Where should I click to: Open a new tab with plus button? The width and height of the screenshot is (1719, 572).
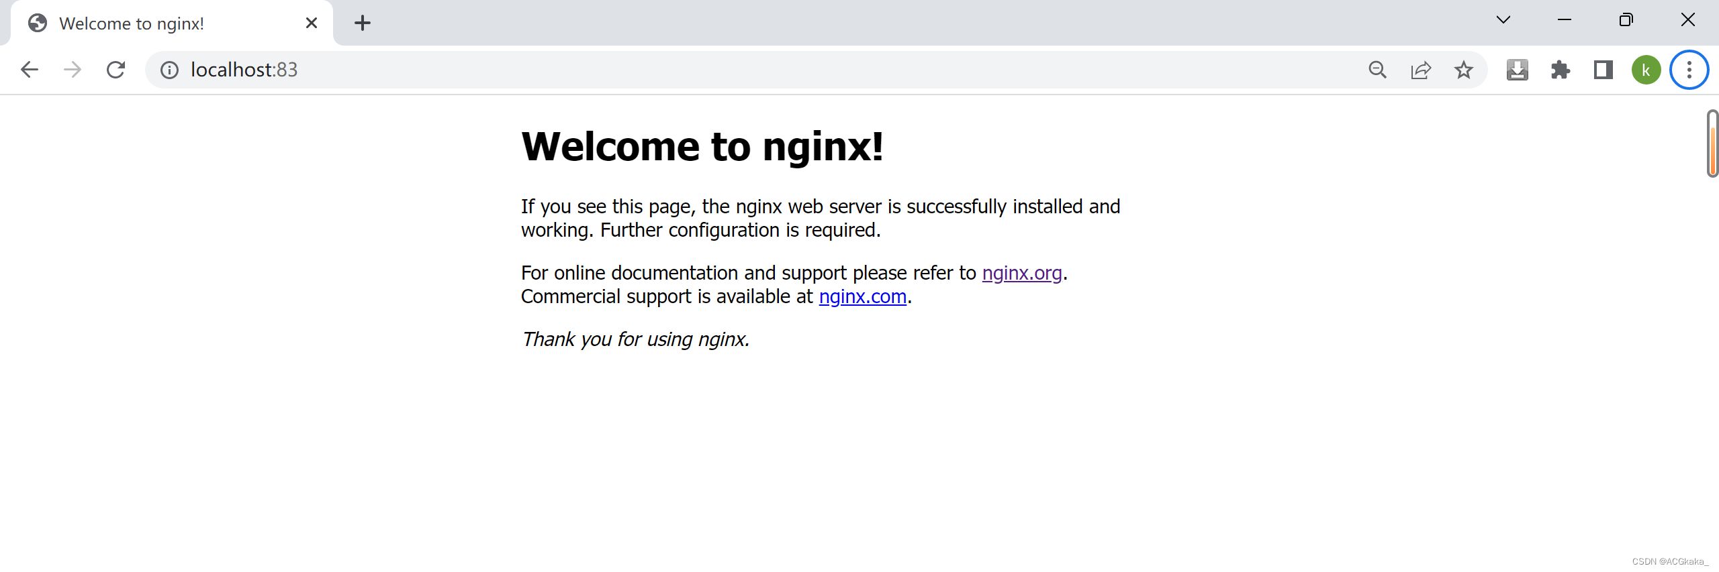click(363, 23)
